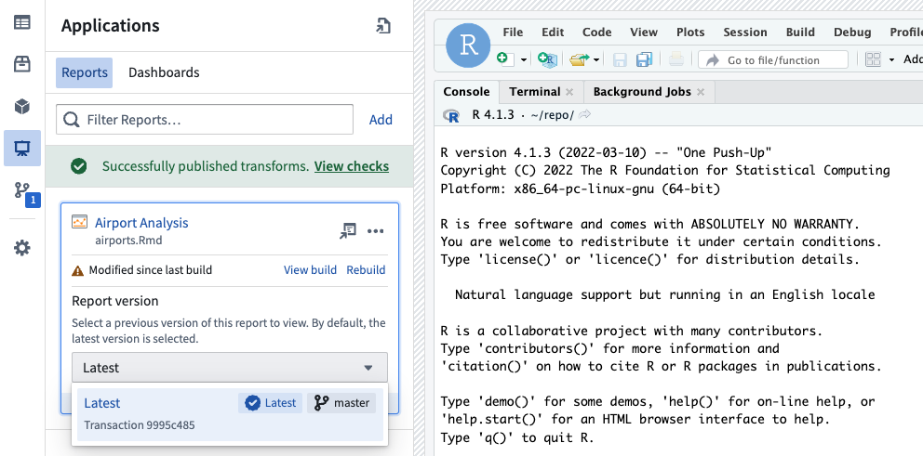Screen dimensions: 923x456
Task: Open the three-dot menu for Airport Analysis
Action: [376, 231]
